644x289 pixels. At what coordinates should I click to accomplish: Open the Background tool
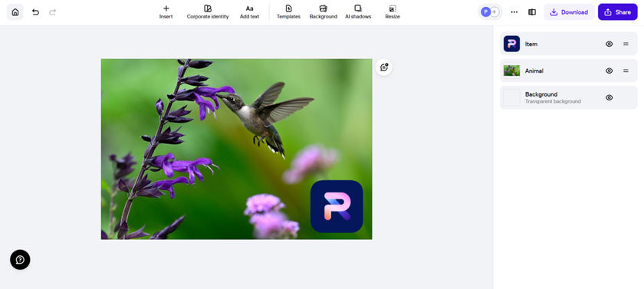324,12
